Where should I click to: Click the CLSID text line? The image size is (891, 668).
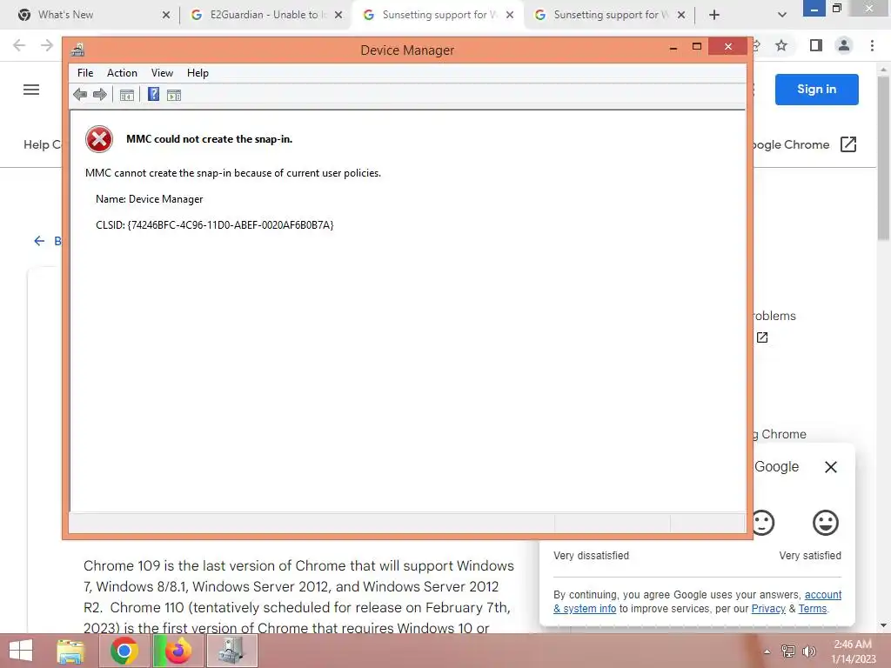(x=214, y=225)
